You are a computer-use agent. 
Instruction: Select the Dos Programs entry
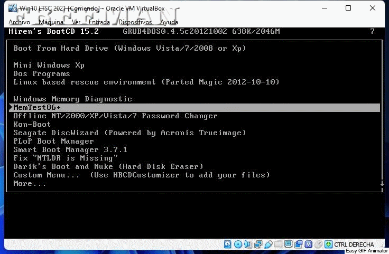click(x=42, y=73)
